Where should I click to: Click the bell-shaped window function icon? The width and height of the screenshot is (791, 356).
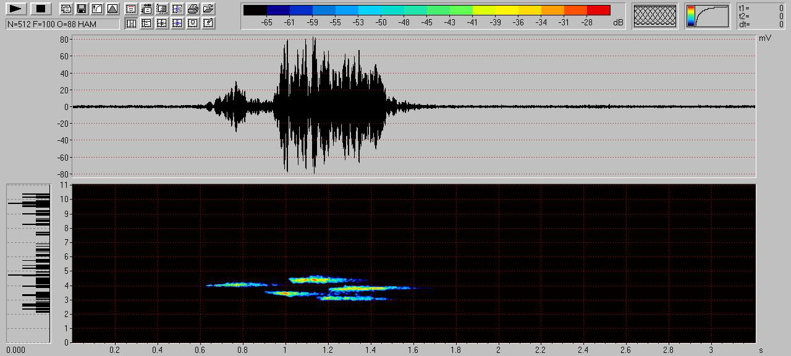112,9
